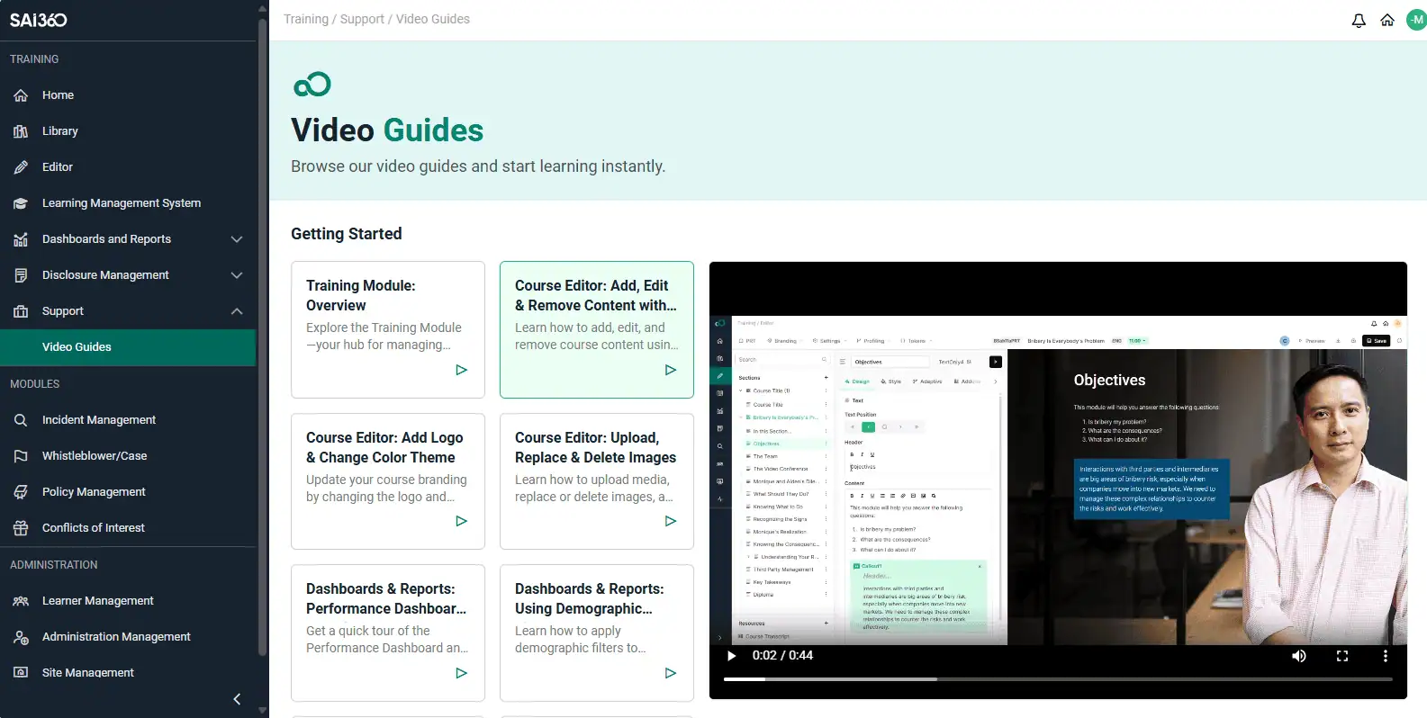Open video player more options menu
Screen dimensions: 1427x718
[1385, 656]
